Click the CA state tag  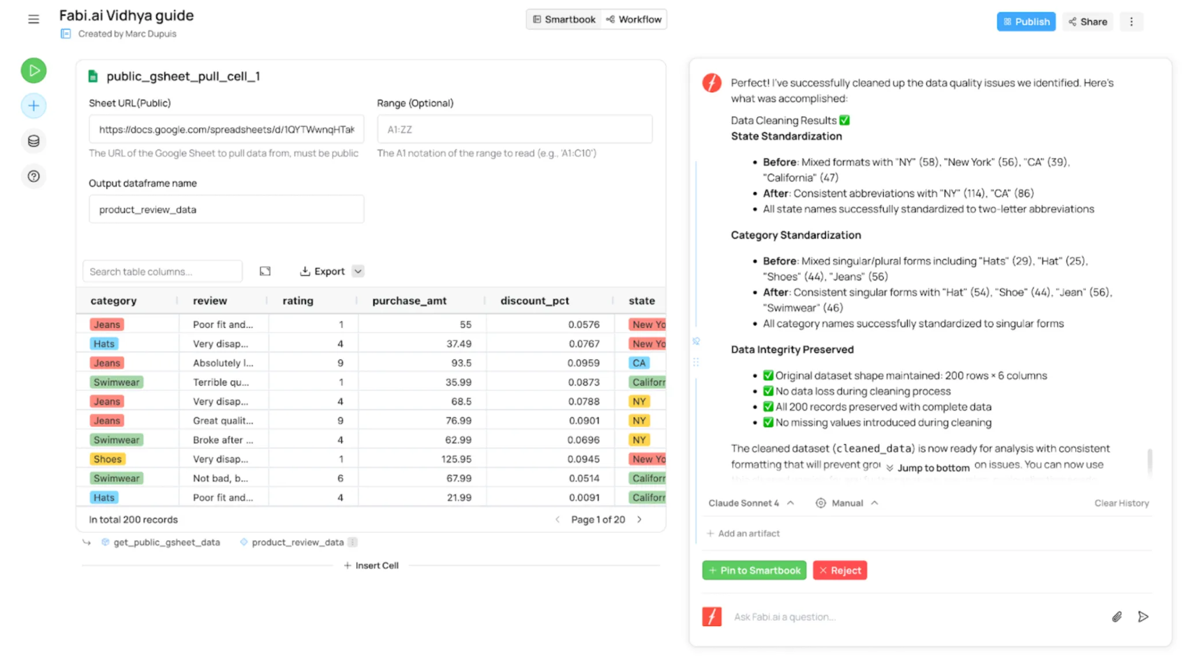639,363
